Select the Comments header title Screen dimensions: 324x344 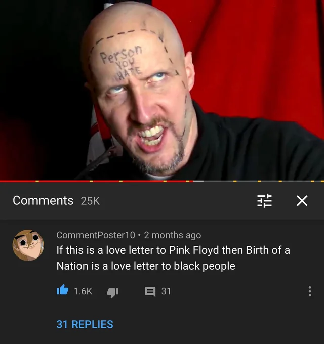(43, 200)
